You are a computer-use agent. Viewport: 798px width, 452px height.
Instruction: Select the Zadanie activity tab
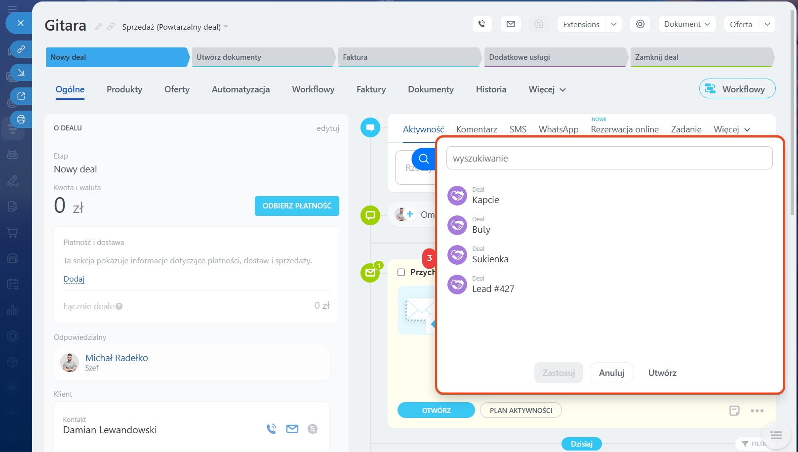(x=686, y=129)
